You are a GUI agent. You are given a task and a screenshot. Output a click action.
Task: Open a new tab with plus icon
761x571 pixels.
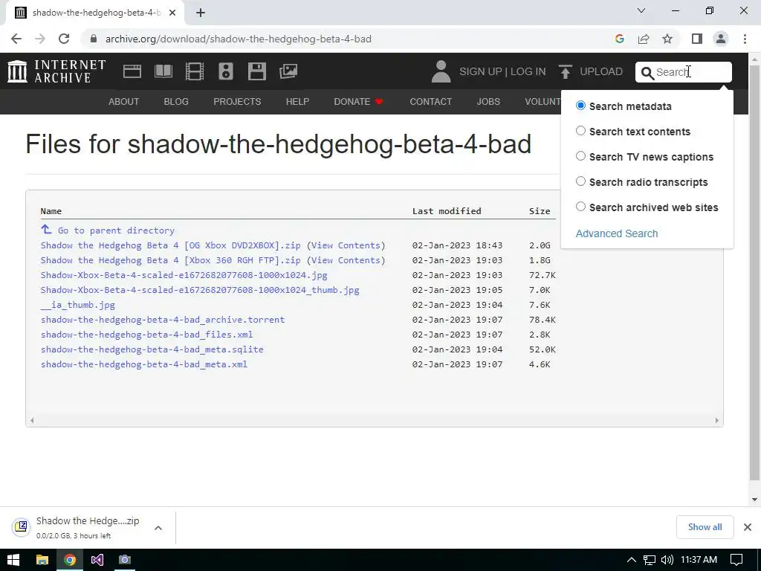[201, 13]
